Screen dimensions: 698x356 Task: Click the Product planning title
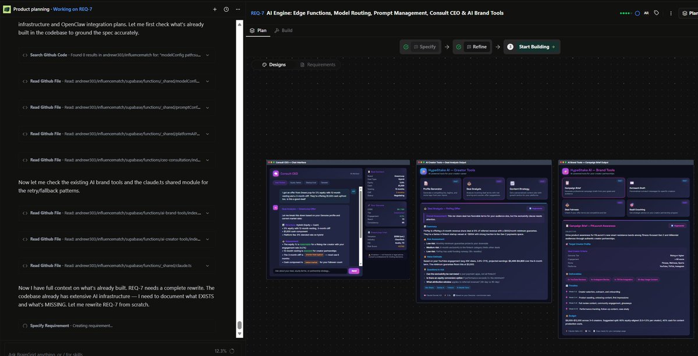point(31,9)
